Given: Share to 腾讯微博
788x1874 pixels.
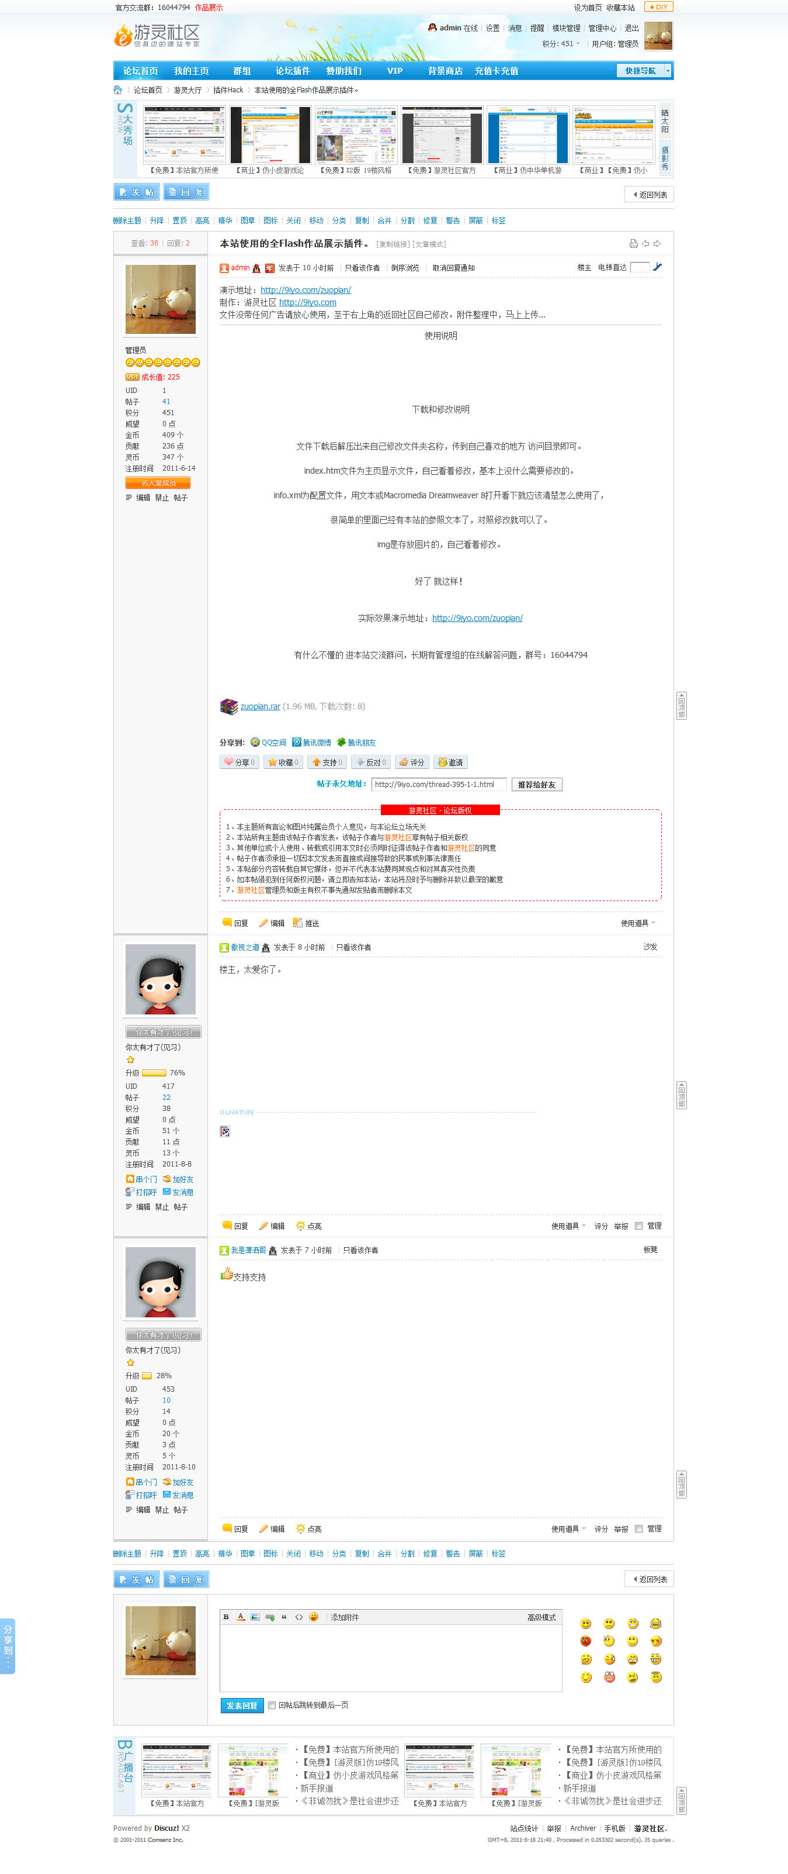Looking at the screenshot, I should click(x=311, y=743).
